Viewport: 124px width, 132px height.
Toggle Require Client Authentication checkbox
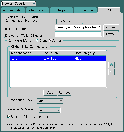(x=9, y=116)
